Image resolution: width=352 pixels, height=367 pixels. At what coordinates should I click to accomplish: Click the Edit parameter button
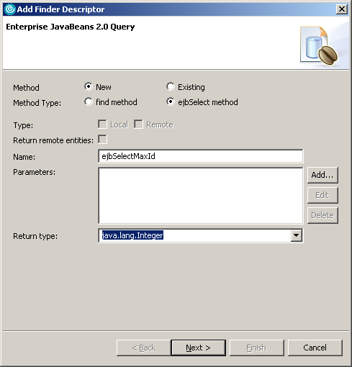[x=322, y=195]
